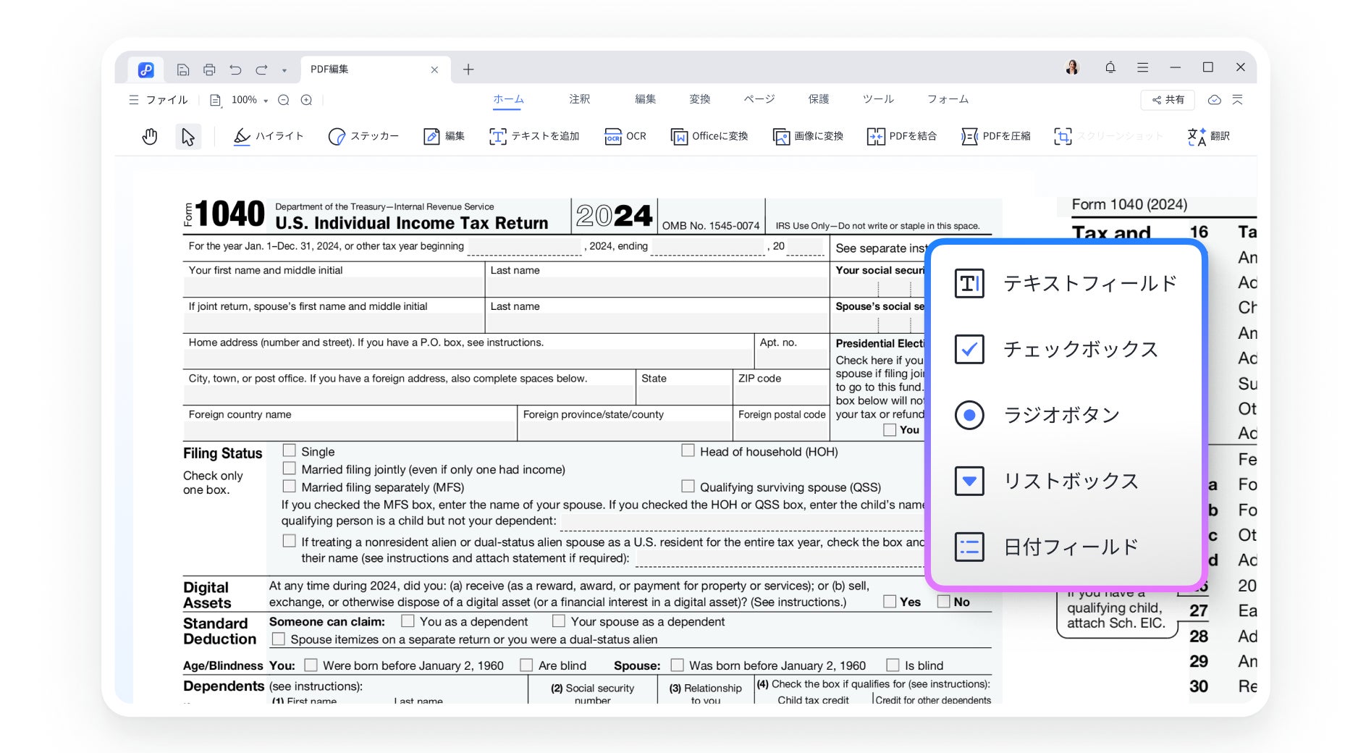The width and height of the screenshot is (1358, 753).
Task: Check Married filing jointly box
Action: (290, 468)
